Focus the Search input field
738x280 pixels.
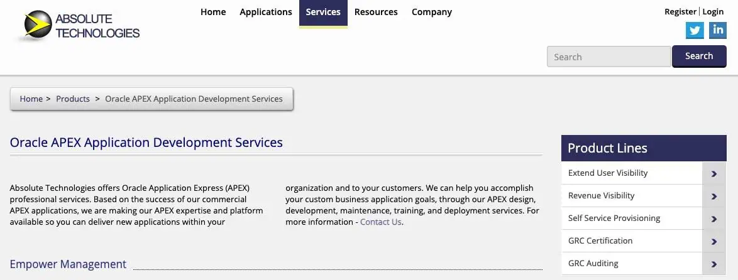point(609,57)
